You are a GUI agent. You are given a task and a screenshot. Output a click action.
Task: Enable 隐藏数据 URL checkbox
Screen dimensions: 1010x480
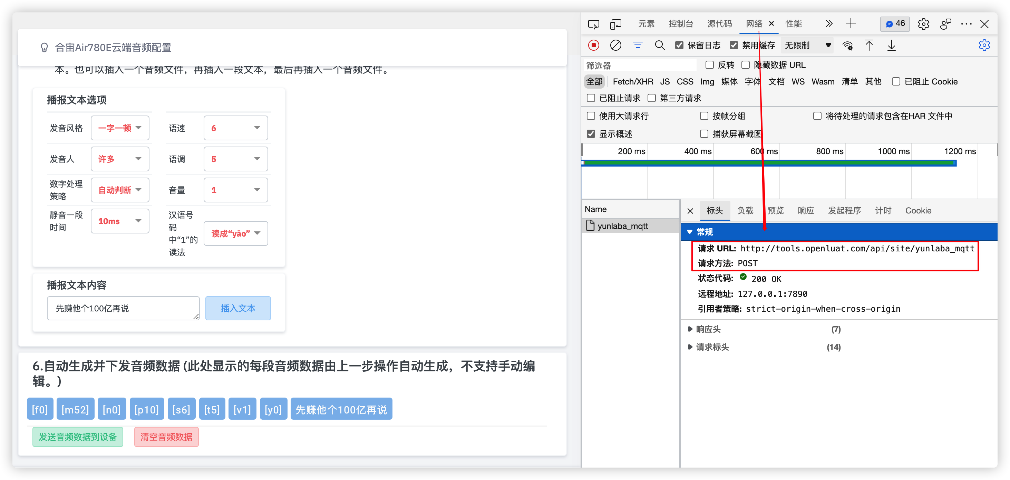coord(745,65)
